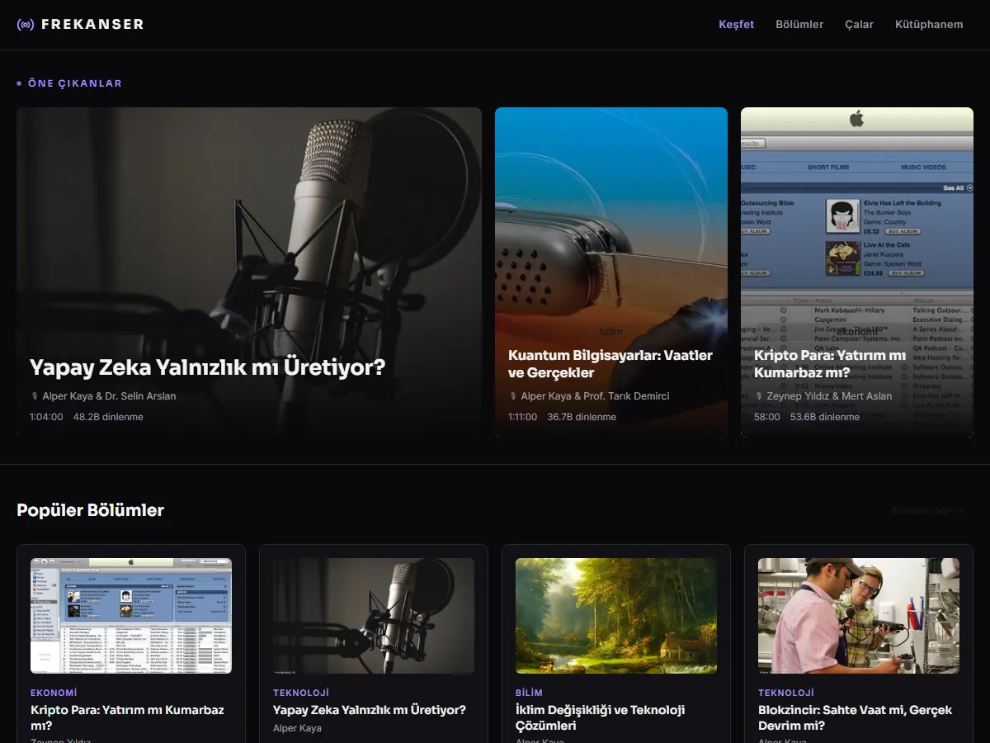The height and width of the screenshot is (743, 990).
Task: Open the Kütüphanem tab
Action: coord(929,25)
